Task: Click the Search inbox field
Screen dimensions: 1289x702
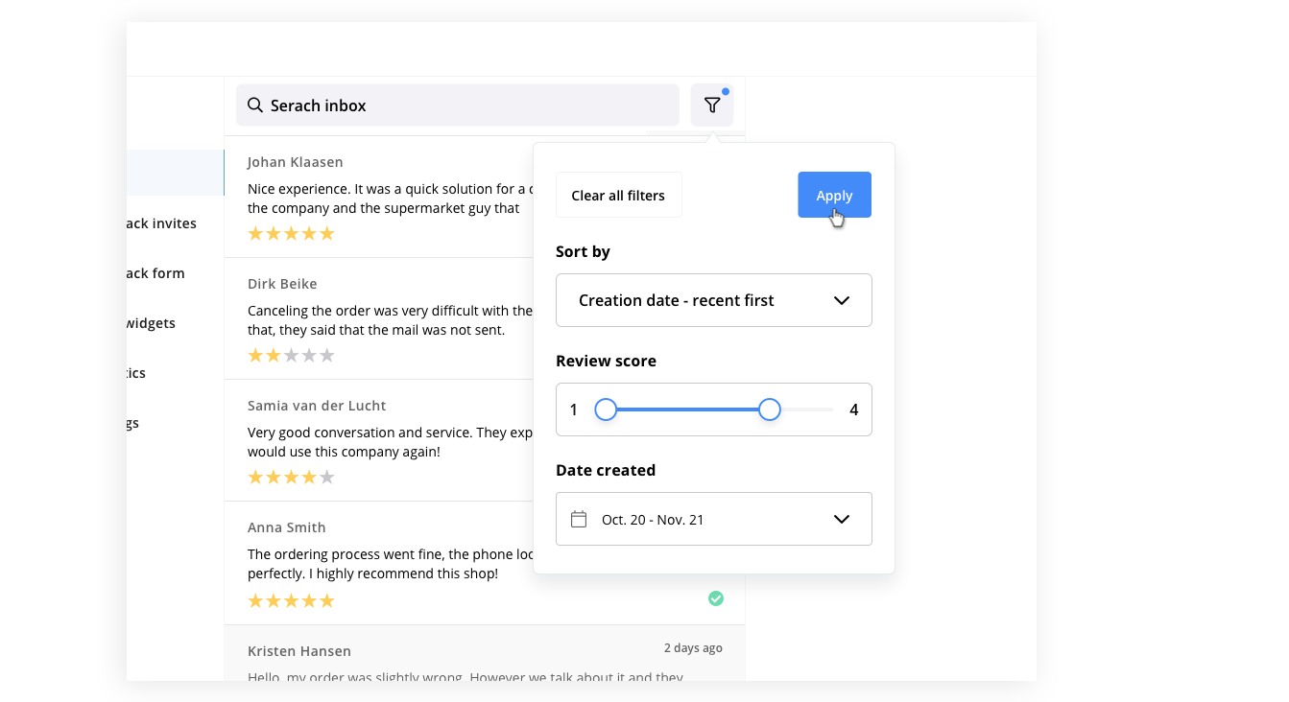Action: click(x=458, y=105)
